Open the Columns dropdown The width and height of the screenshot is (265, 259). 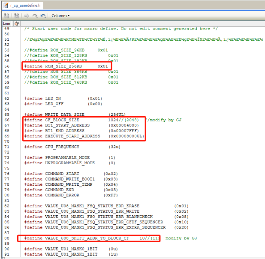click(x=60, y=16)
